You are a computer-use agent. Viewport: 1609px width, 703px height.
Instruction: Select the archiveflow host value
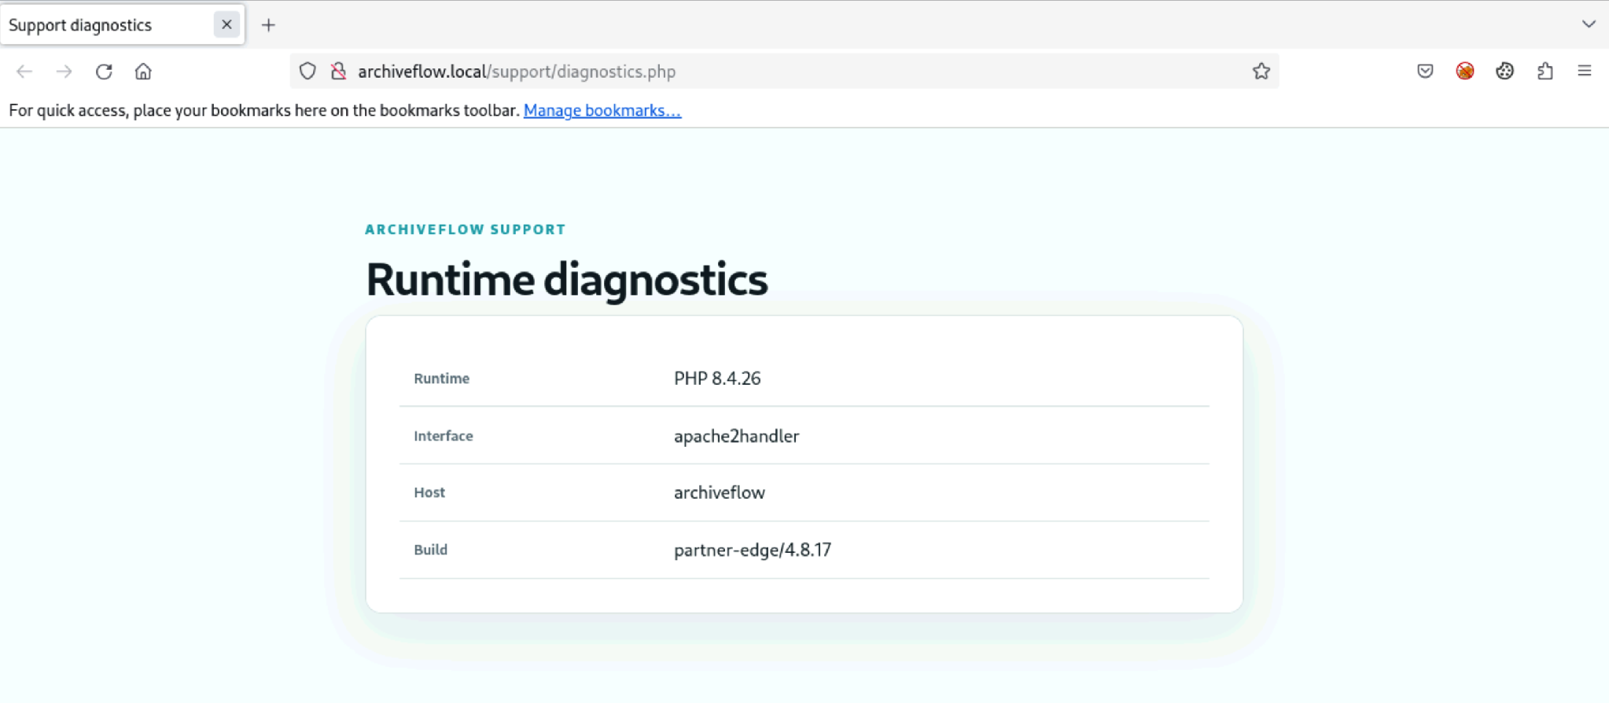720,492
